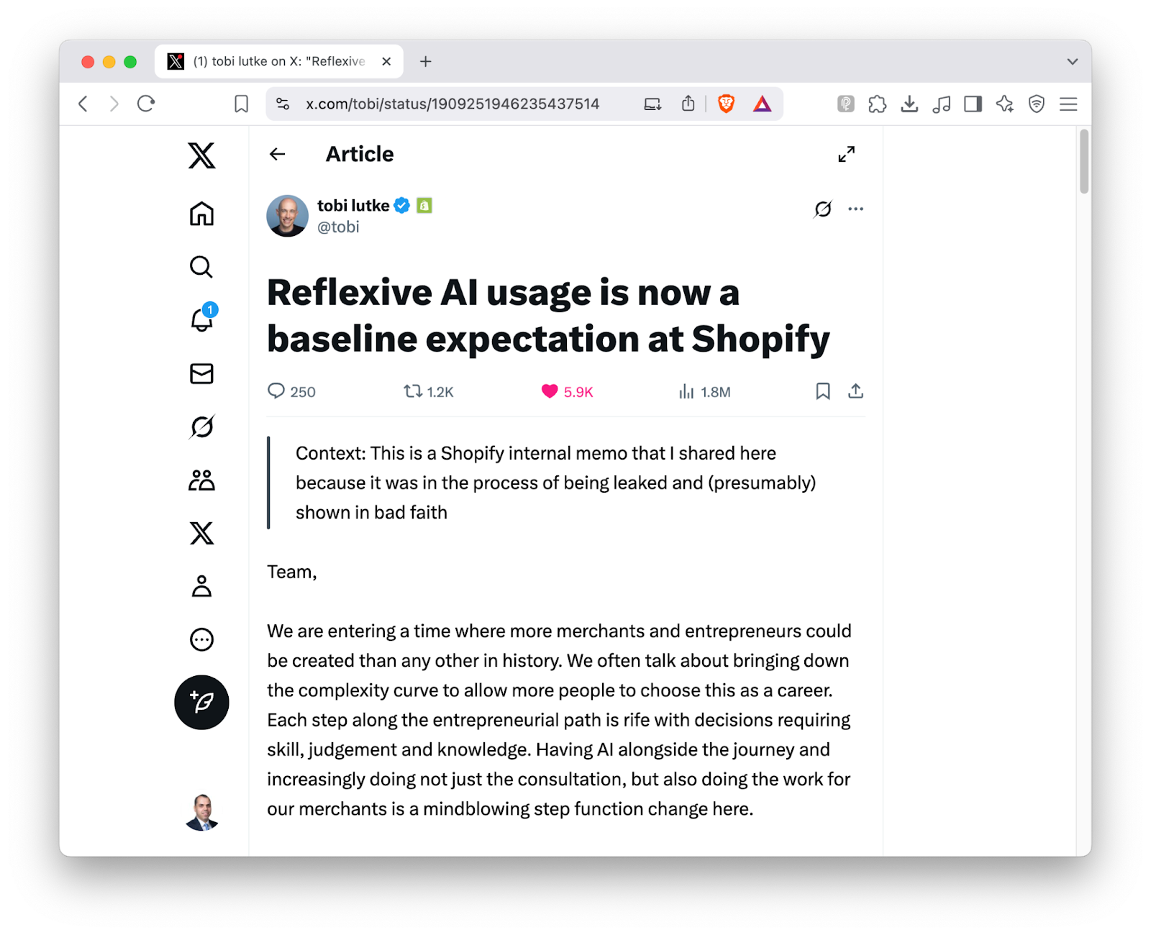The image size is (1151, 935).
Task: Close the tobi lutke tab
Action: click(386, 61)
